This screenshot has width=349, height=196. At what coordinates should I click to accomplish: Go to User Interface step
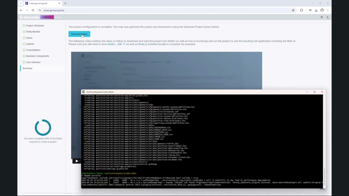point(33,62)
